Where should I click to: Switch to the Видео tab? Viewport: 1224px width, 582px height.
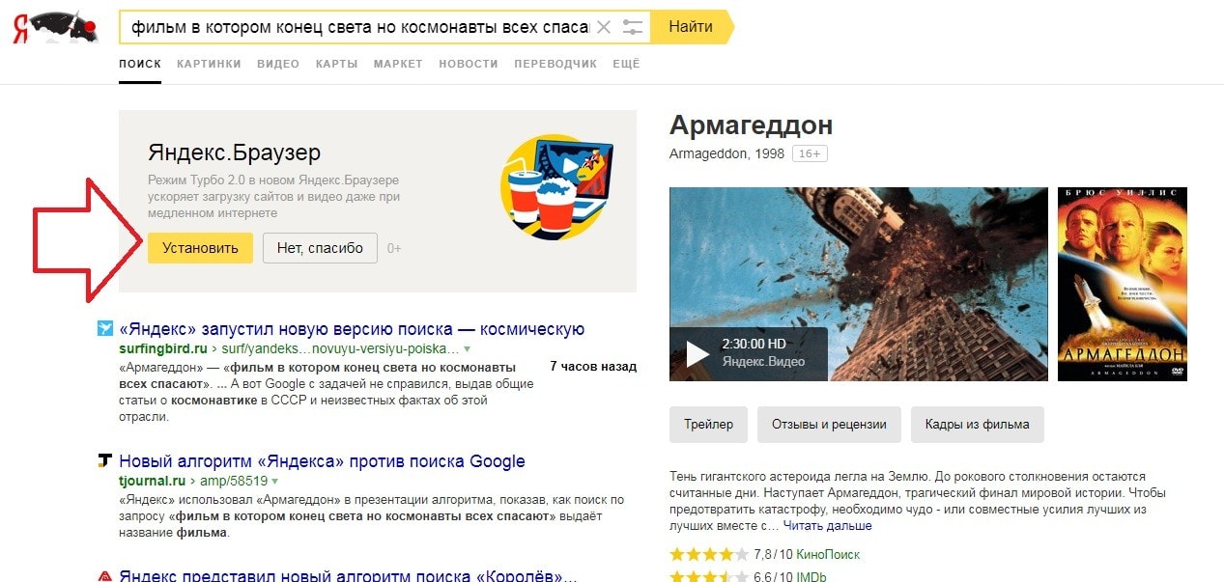278,64
